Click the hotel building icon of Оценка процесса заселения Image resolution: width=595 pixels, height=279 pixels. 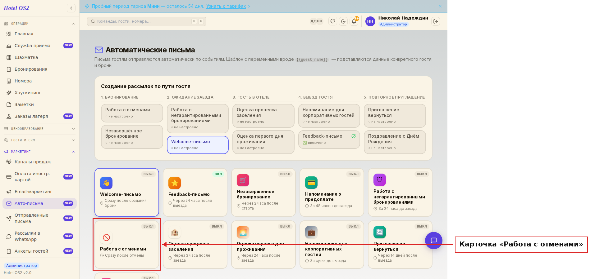(175, 232)
